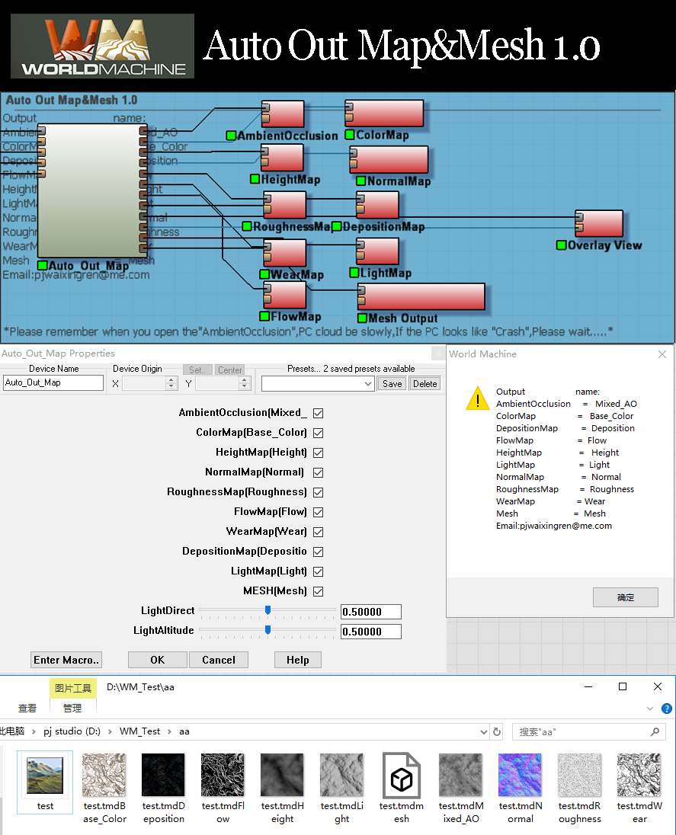This screenshot has height=835, width=676.
Task: Expand breadcrumb arrow after pj studio (D:)
Action: [x=110, y=731]
